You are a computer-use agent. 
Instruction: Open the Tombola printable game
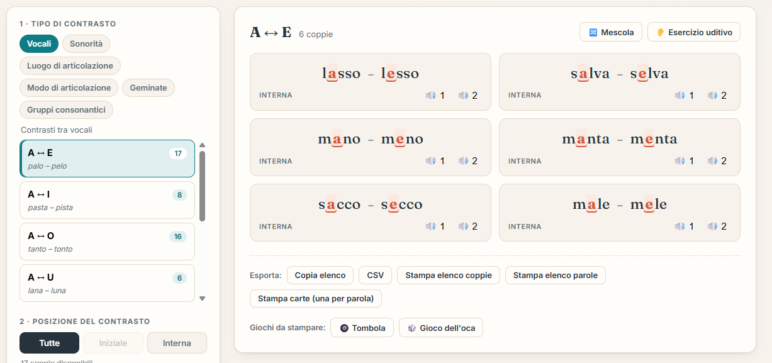pos(362,328)
